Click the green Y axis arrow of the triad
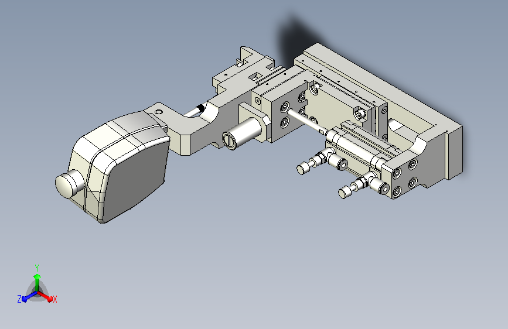This screenshot has height=329, width=508. click(x=37, y=282)
